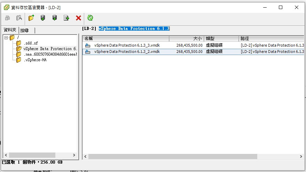Click left arrow of folder tree scrollbar
Screen dimensions: 306x172
click(x=6, y=155)
